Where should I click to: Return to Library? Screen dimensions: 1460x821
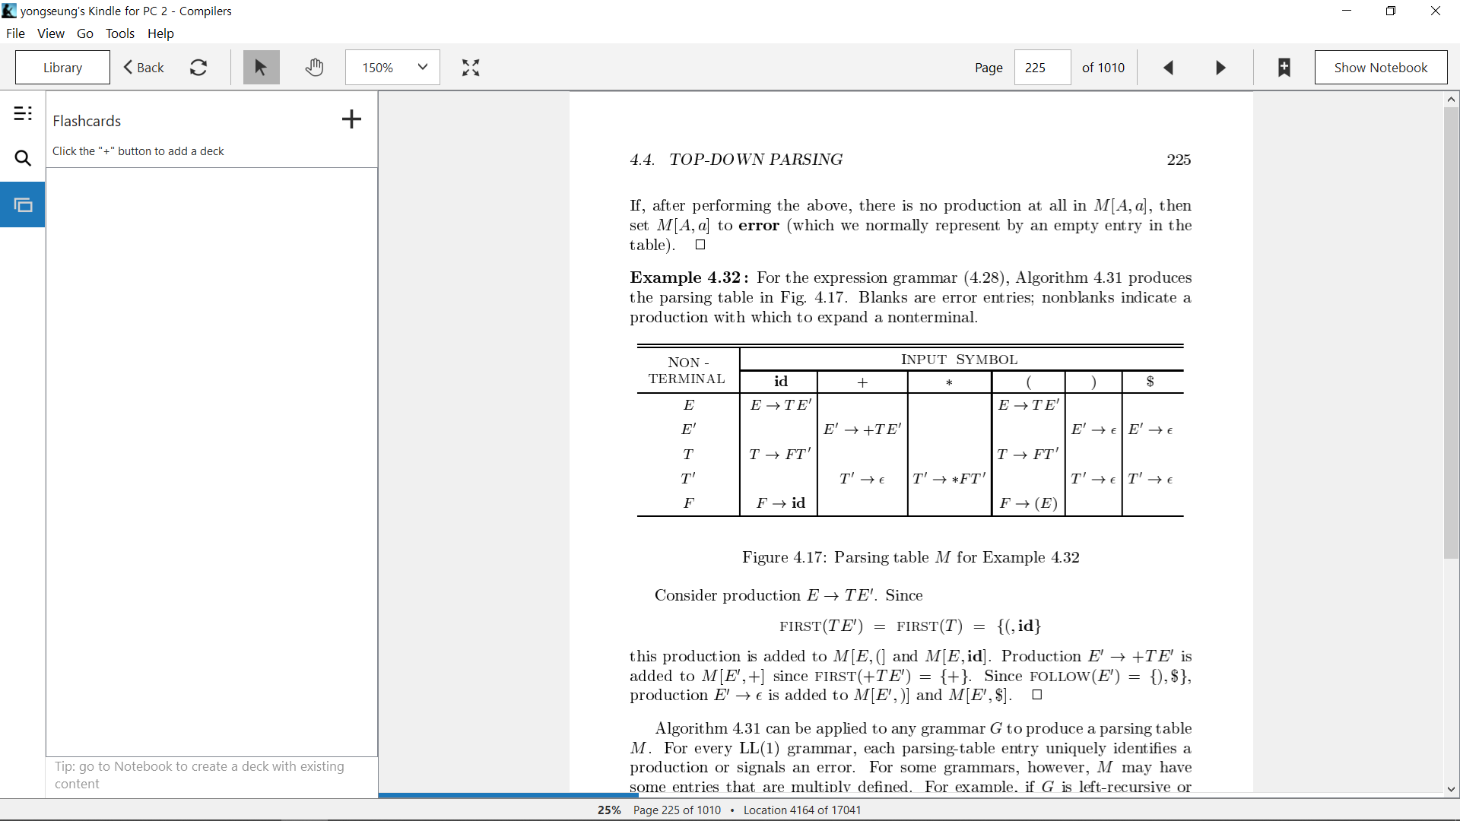62,68
